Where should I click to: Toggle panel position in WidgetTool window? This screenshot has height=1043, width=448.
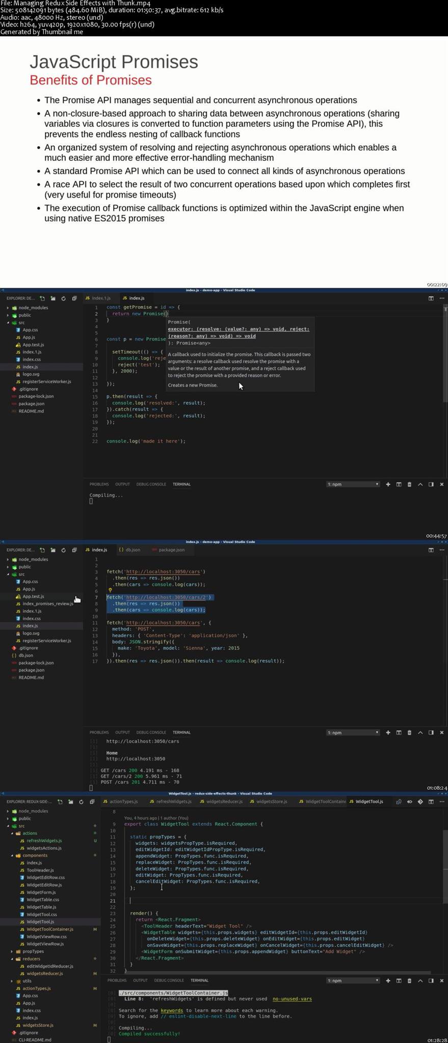(x=431, y=980)
